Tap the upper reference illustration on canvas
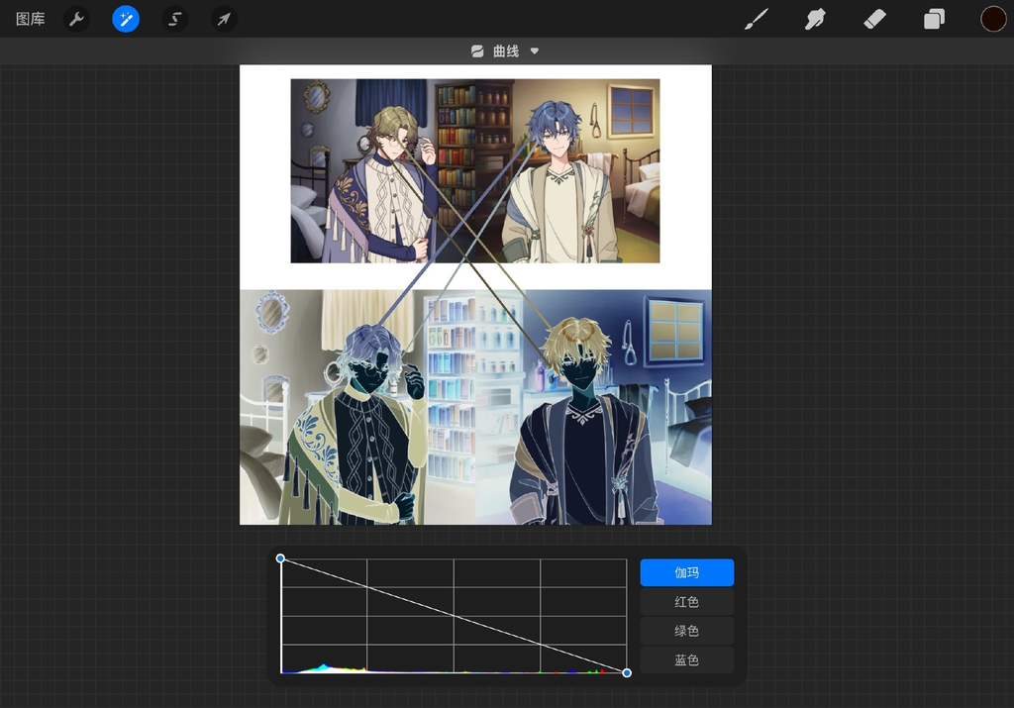The width and height of the screenshot is (1014, 708). (475, 170)
